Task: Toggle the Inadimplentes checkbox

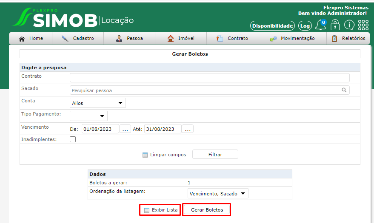Action: (73, 139)
